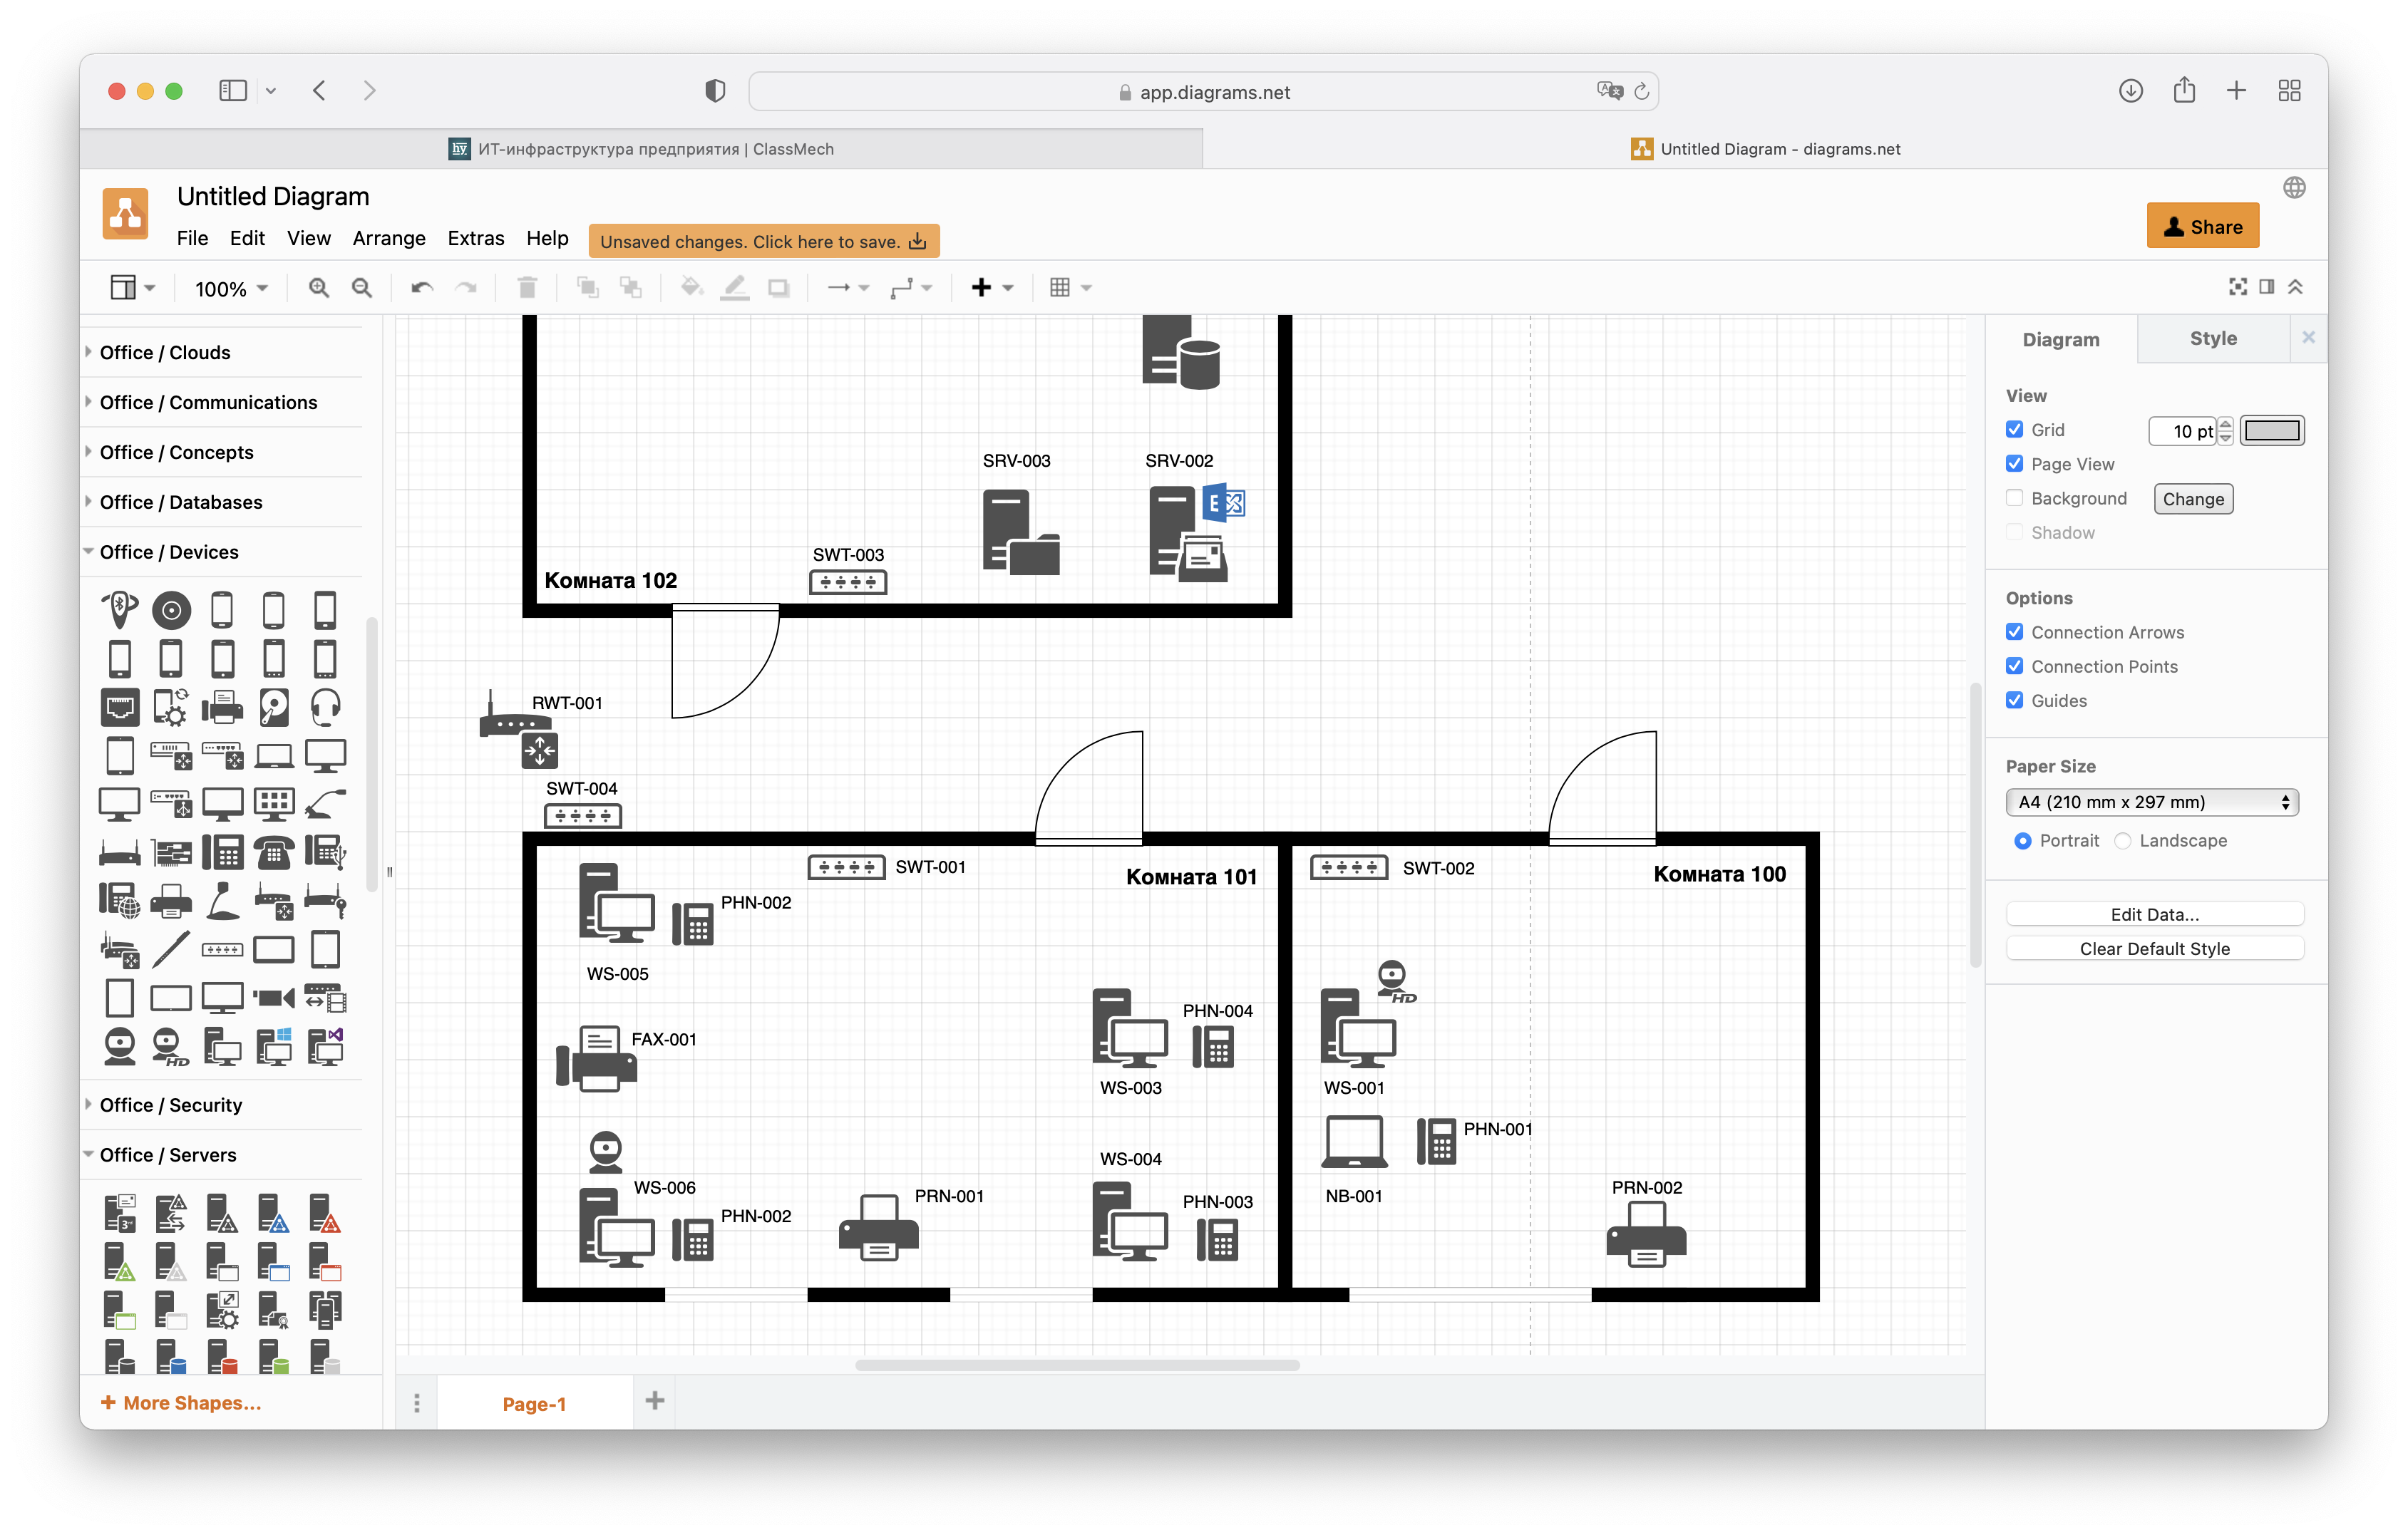Toggle the Format panel icon

(2267, 287)
